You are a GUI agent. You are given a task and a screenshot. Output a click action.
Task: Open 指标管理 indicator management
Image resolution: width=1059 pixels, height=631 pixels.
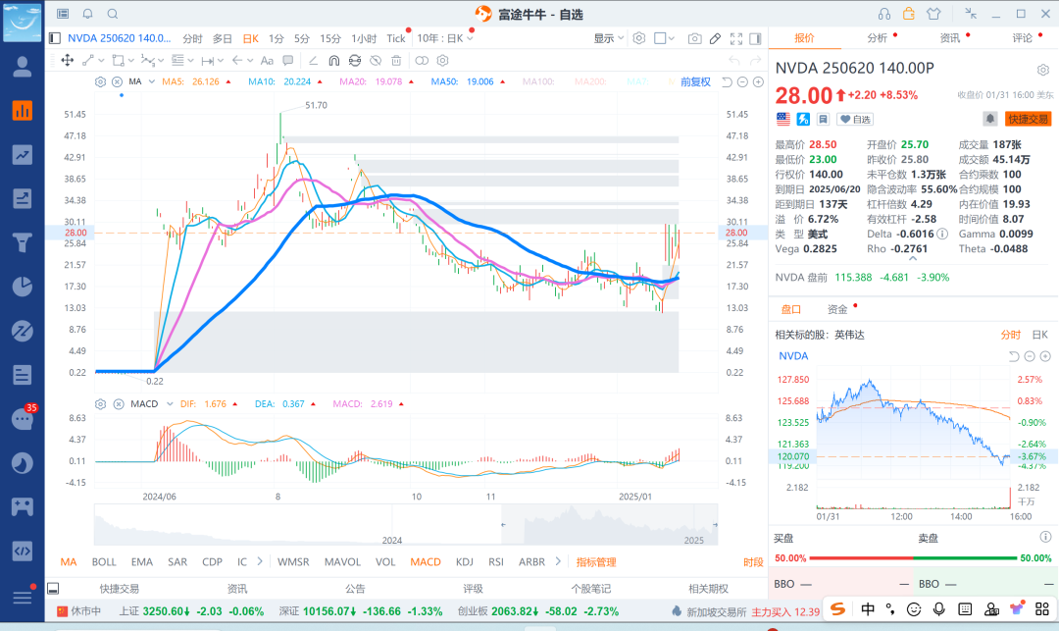[596, 562]
